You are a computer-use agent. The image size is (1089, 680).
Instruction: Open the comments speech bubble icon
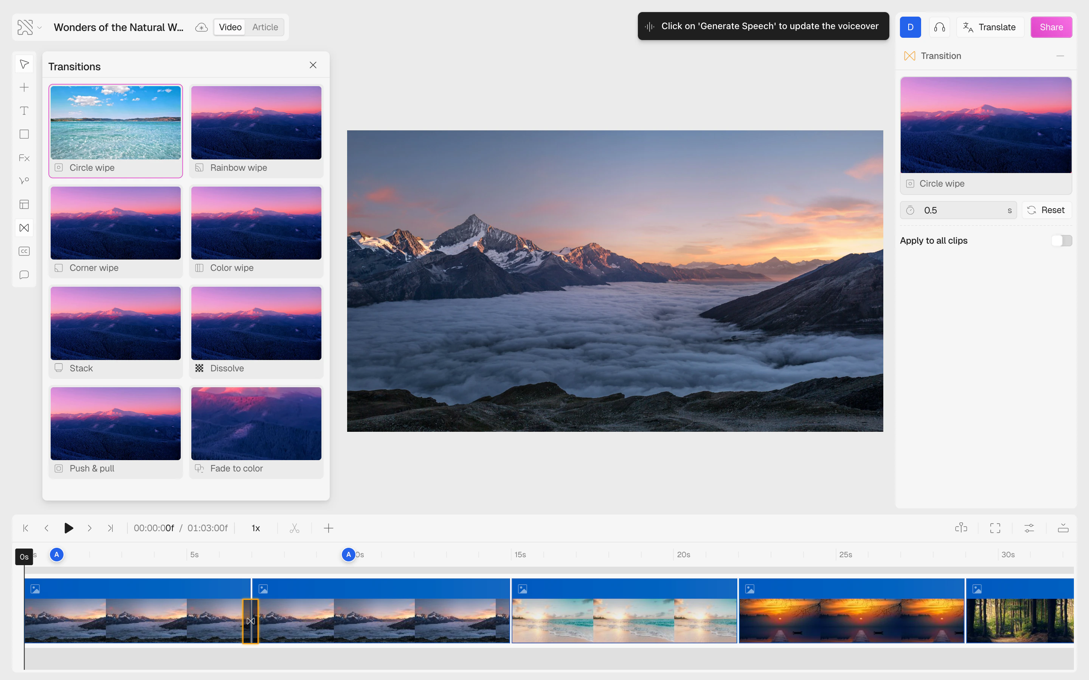tap(24, 275)
